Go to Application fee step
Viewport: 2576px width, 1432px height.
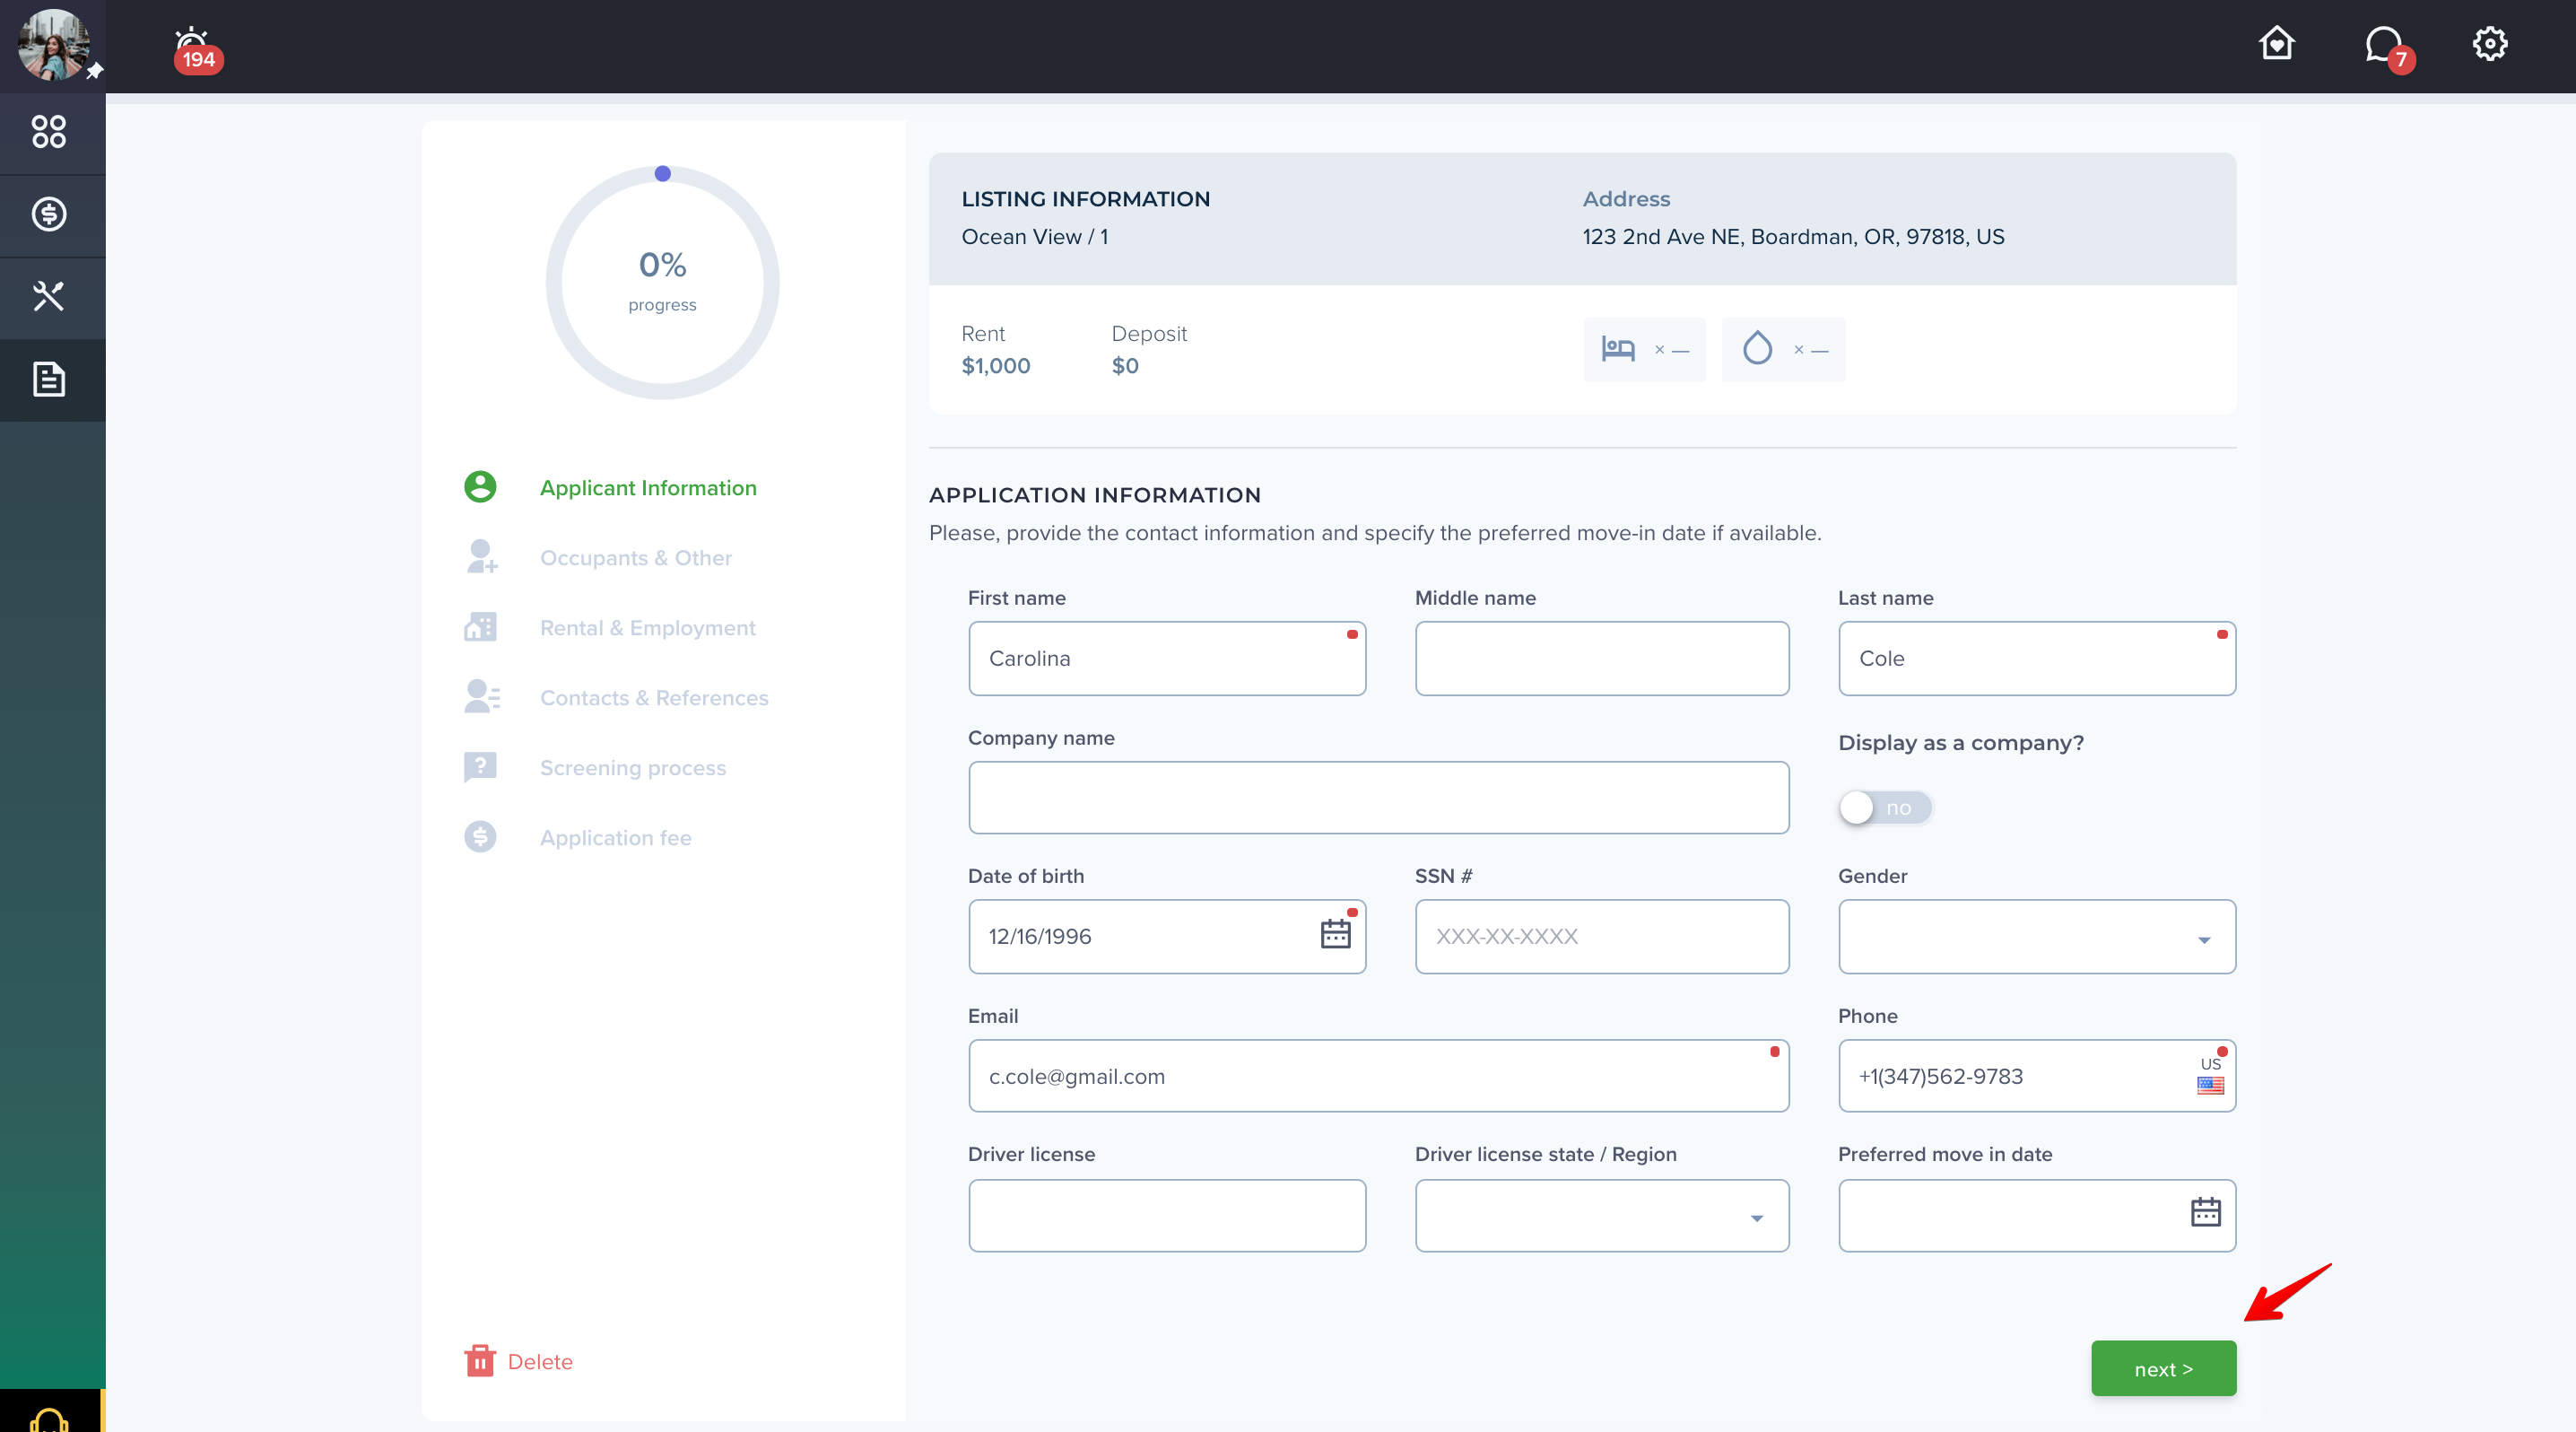(615, 838)
